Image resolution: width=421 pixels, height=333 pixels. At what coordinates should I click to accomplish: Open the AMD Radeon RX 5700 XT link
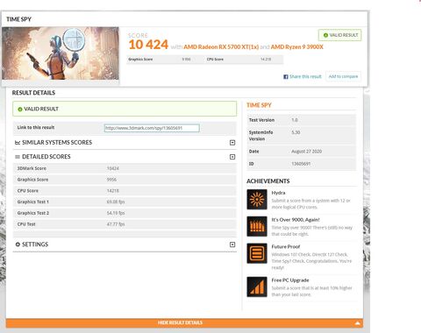[x=221, y=46]
